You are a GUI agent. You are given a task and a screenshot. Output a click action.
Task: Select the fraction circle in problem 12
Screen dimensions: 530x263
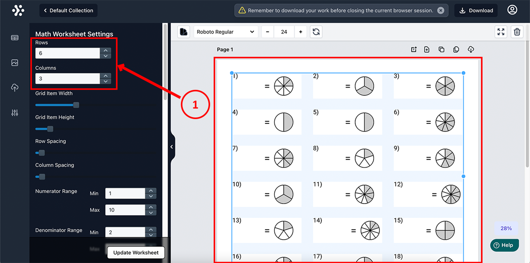[x=451, y=194]
